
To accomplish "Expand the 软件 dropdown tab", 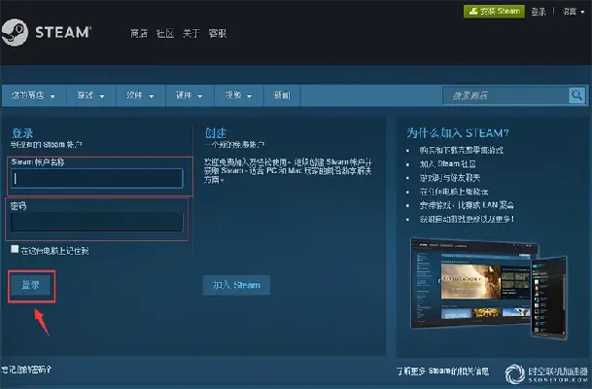I will [140, 95].
